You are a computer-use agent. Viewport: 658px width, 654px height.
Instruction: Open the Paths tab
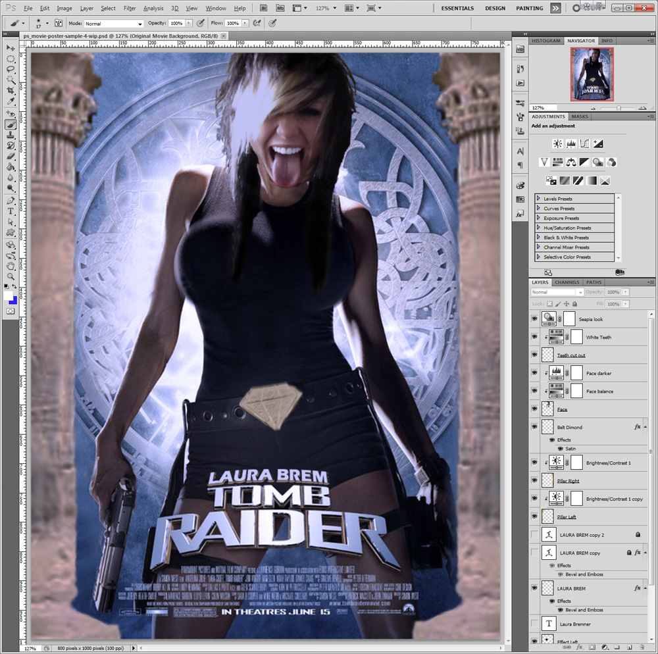[594, 282]
